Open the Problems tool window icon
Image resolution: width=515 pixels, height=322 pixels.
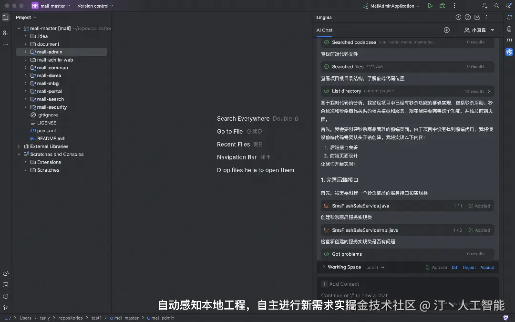pyautogui.click(x=6, y=296)
